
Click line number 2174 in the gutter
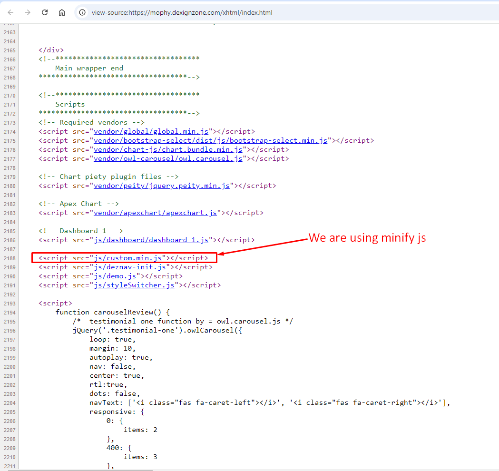click(10, 132)
